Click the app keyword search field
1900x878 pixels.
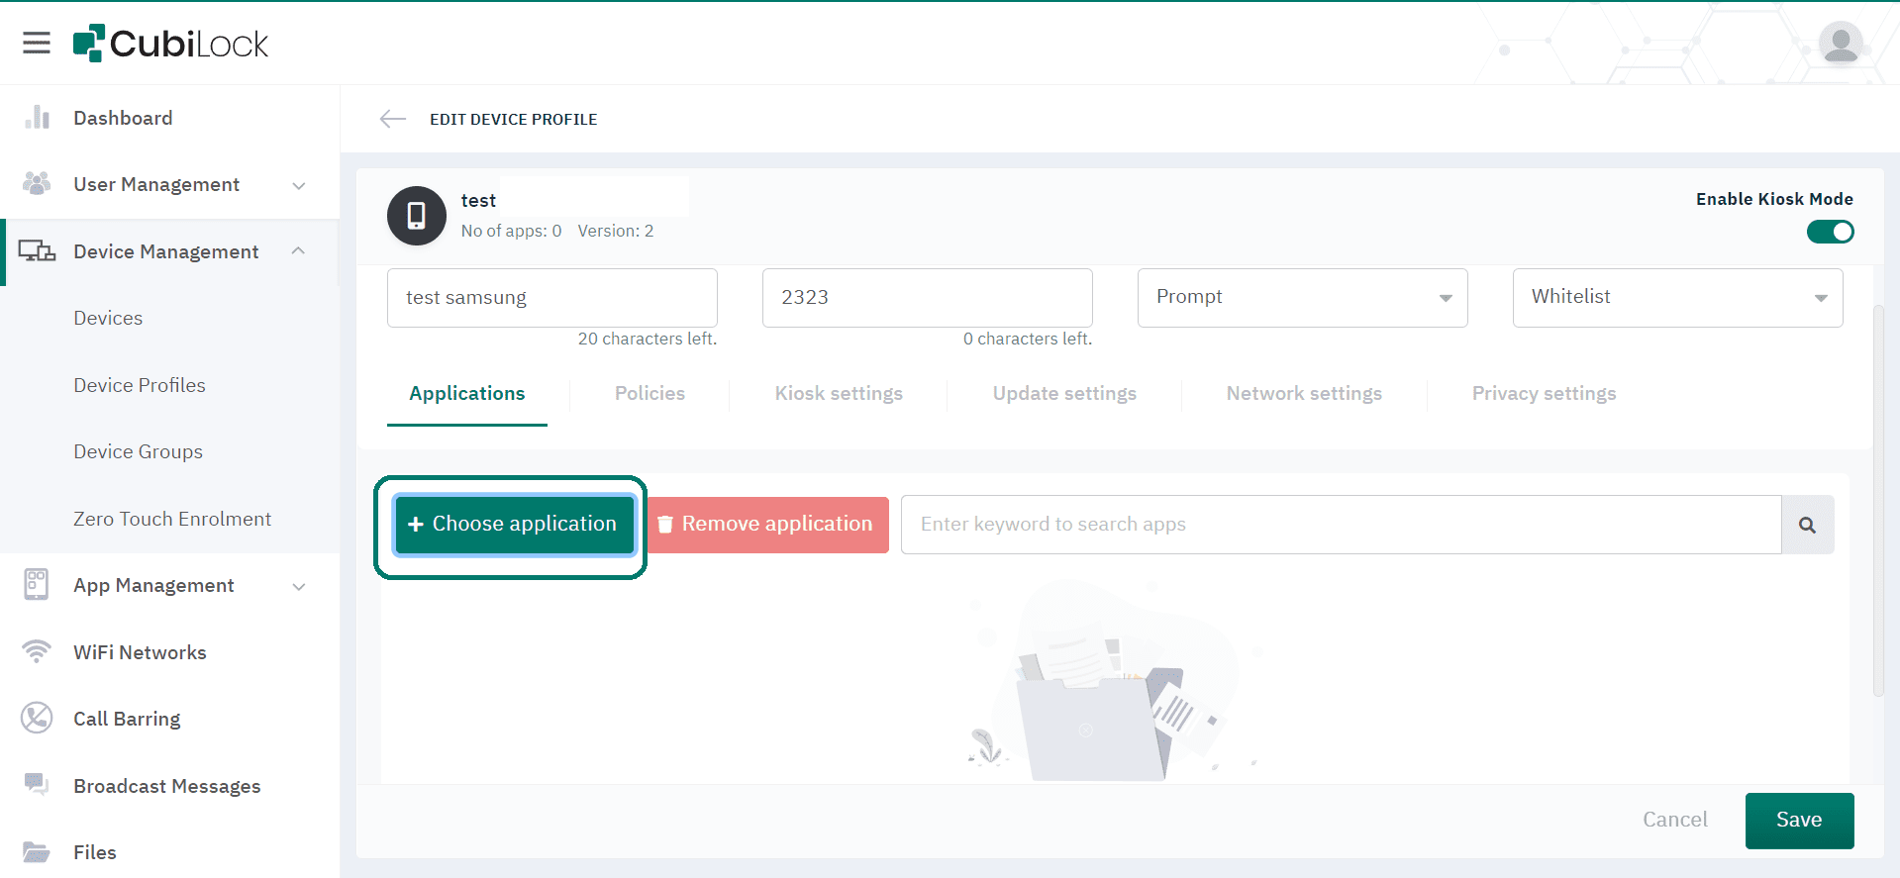click(1341, 525)
